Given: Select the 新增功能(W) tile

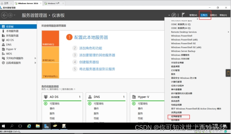Looking at the screenshot, I should 51,55.
